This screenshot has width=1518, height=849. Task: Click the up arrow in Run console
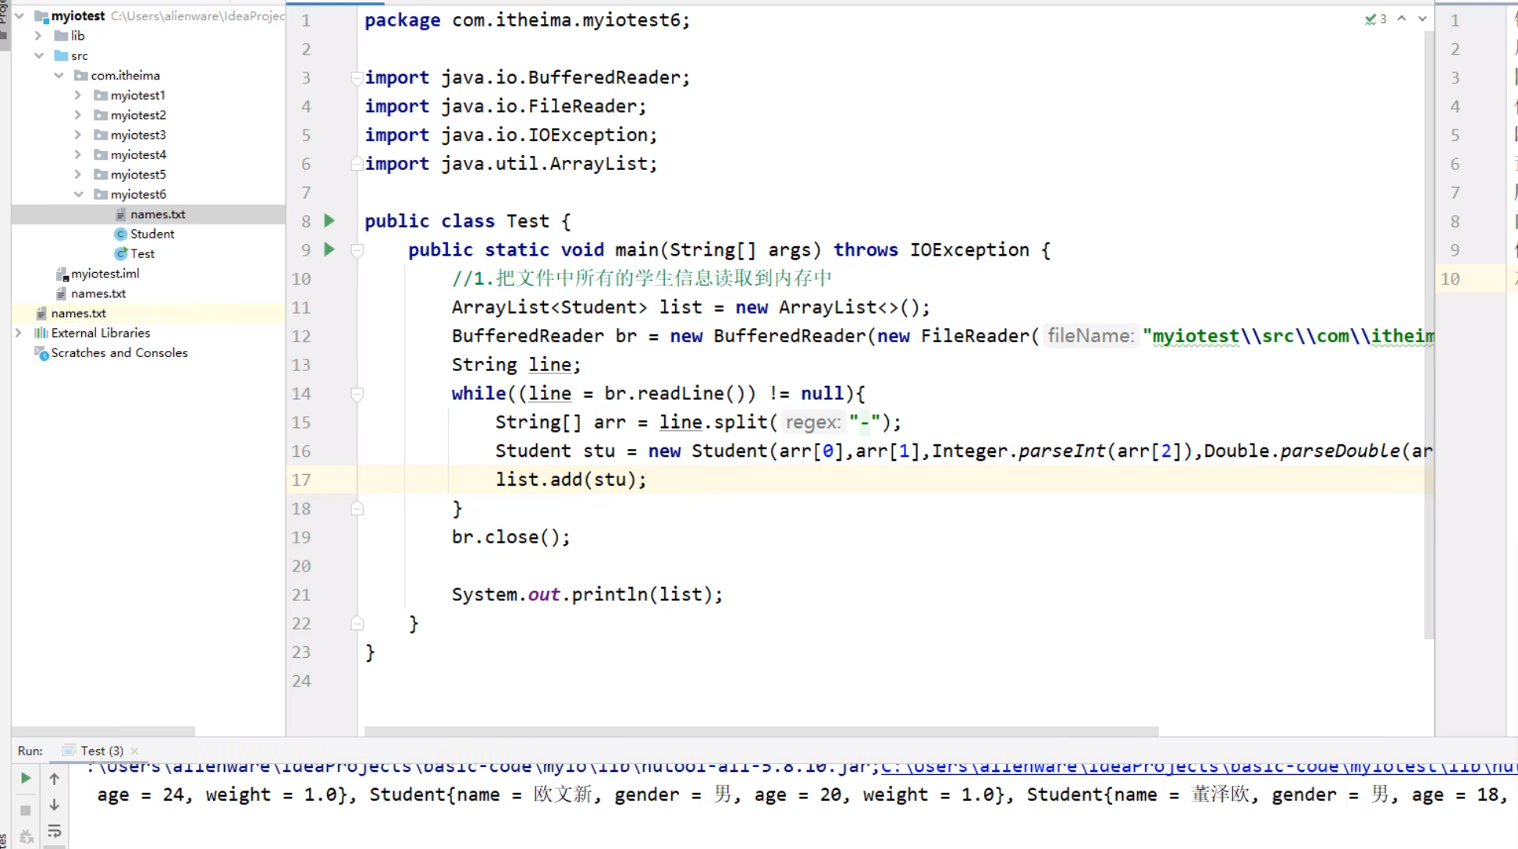point(54,778)
